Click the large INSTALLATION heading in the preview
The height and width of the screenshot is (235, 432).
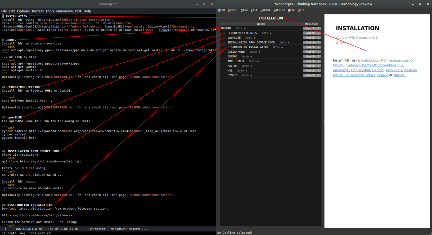point(357,28)
